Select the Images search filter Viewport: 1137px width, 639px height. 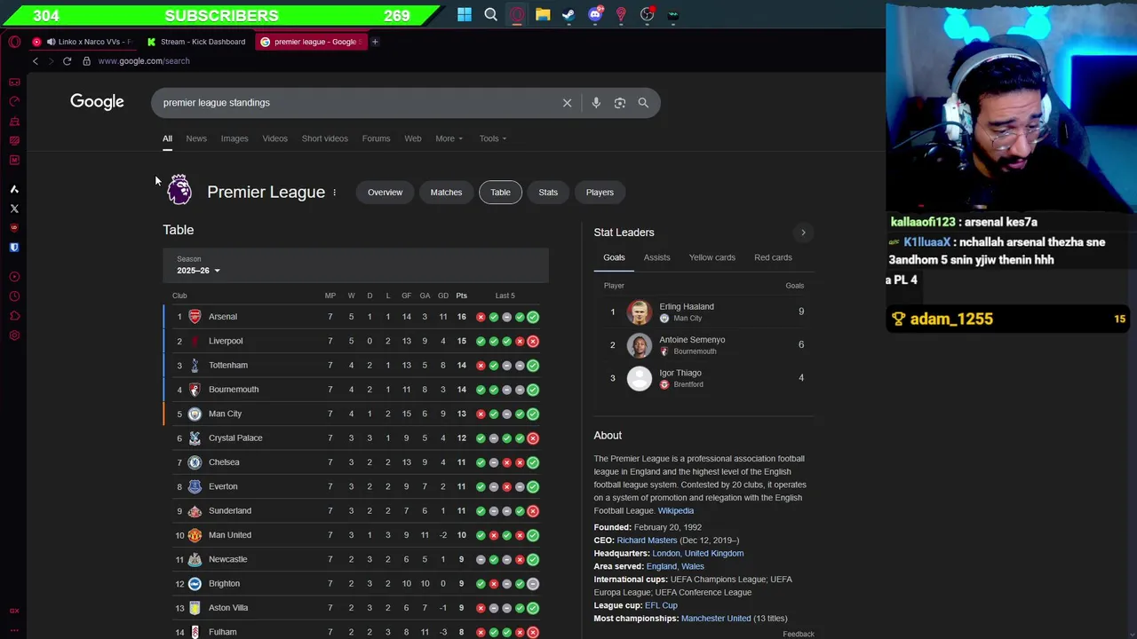pos(235,138)
